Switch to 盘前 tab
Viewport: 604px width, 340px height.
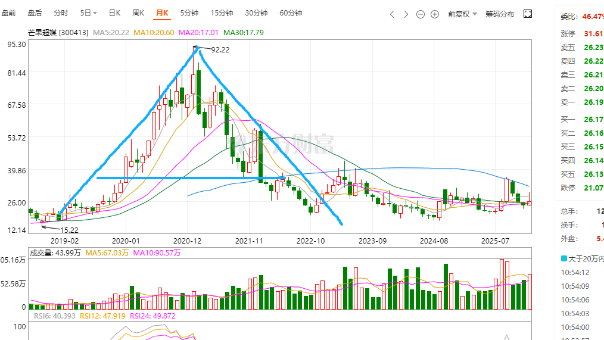tap(8, 13)
